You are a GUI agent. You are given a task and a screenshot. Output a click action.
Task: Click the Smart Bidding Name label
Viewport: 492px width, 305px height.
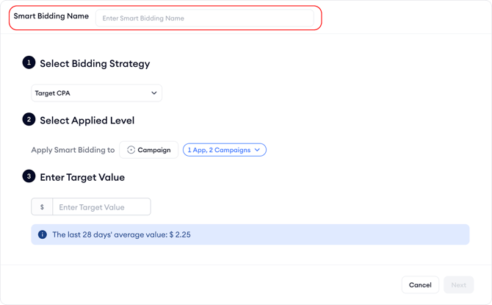pos(51,16)
